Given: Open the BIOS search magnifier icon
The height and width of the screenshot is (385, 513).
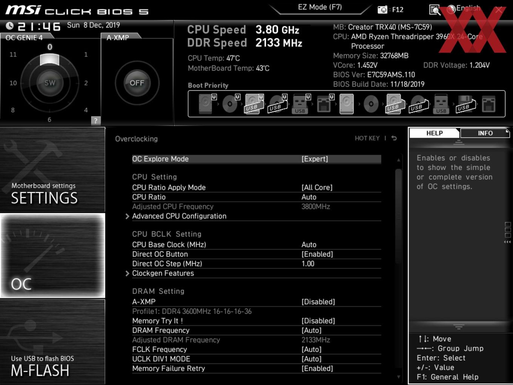Looking at the screenshot, I should 435,10.
